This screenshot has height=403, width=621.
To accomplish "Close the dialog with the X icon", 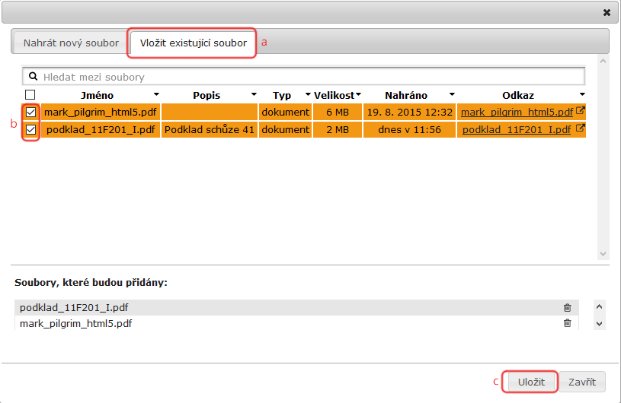I will (607, 12).
